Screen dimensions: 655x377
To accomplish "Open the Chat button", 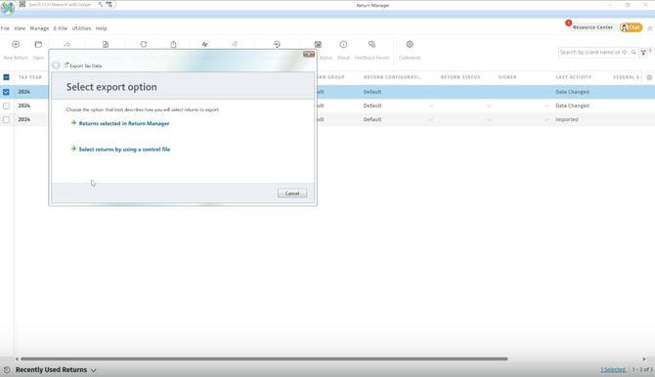I will [631, 27].
